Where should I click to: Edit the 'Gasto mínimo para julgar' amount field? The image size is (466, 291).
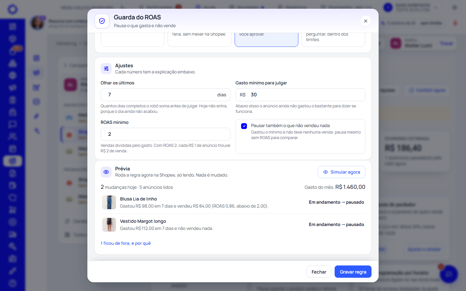[300, 95]
